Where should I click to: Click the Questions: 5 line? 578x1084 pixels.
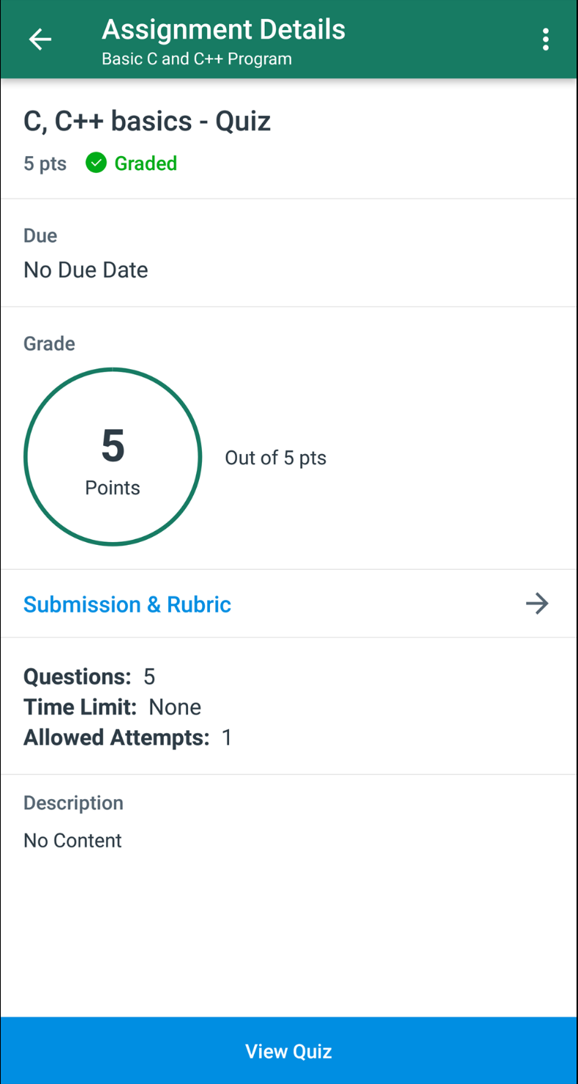tap(89, 676)
